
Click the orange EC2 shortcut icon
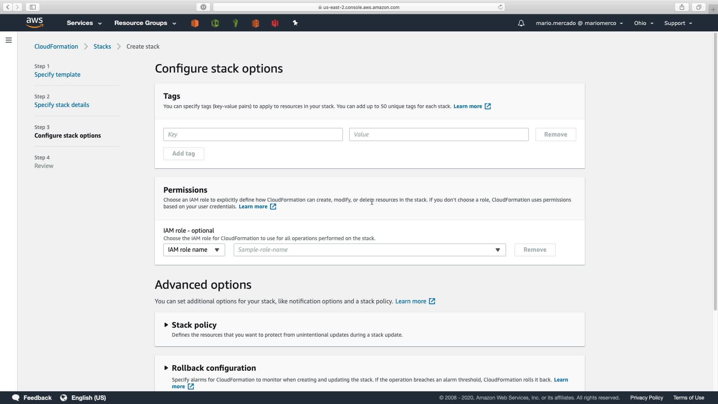coord(195,23)
